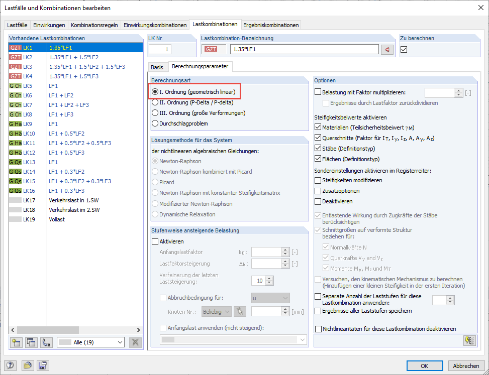The width and height of the screenshot is (489, 375).
Task: Toggle Stäbe (Definitionstyp) checkbox
Action: [x=318, y=148]
